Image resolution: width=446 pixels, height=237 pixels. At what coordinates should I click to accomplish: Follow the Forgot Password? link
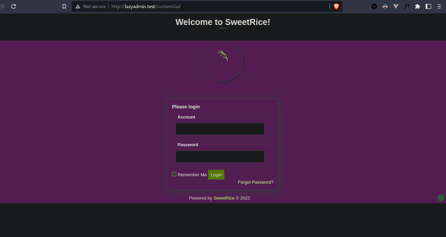click(255, 182)
